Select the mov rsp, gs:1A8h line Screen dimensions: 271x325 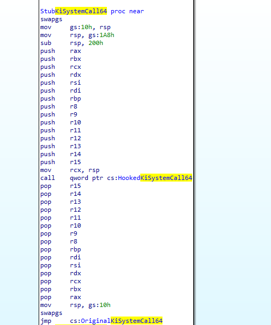point(77,35)
